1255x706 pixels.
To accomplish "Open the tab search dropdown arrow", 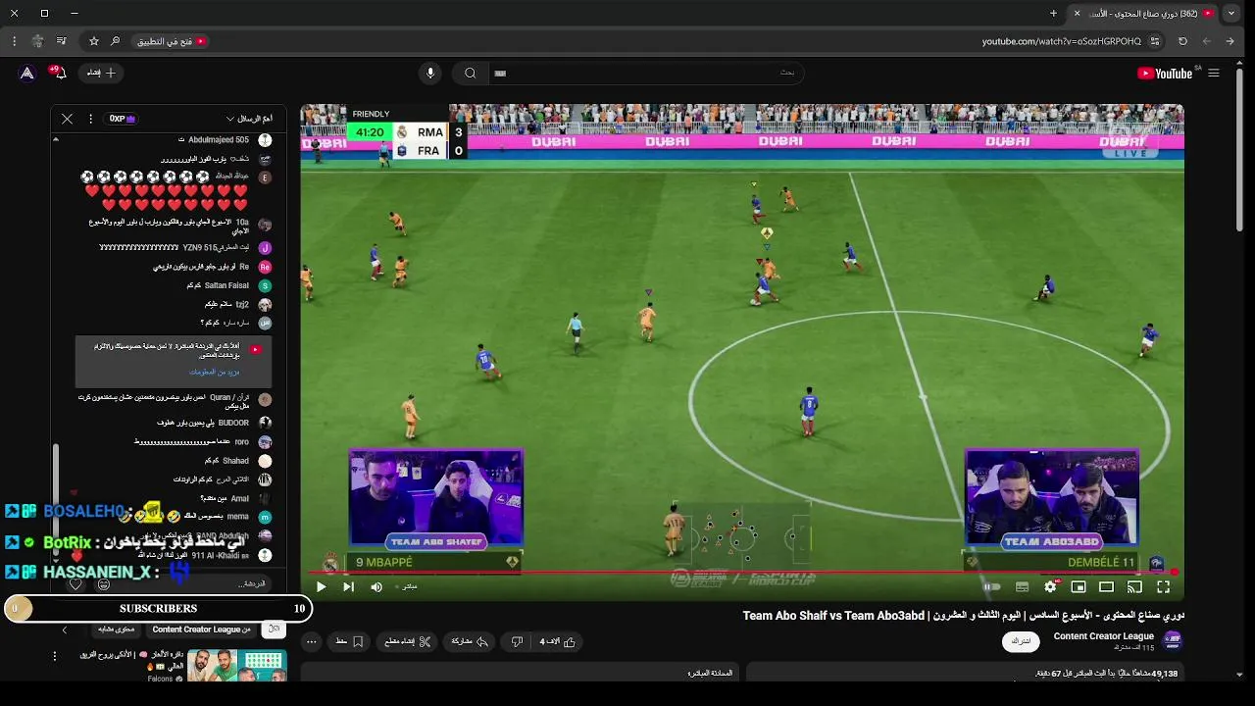I will coord(1231,14).
